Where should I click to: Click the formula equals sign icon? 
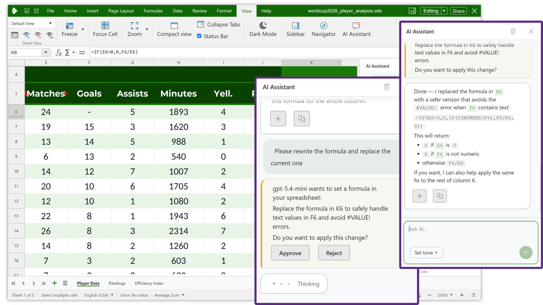pyautogui.click(x=82, y=53)
